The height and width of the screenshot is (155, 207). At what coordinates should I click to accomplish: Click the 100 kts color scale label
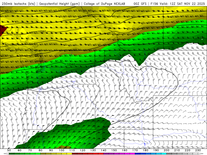point(62,150)
